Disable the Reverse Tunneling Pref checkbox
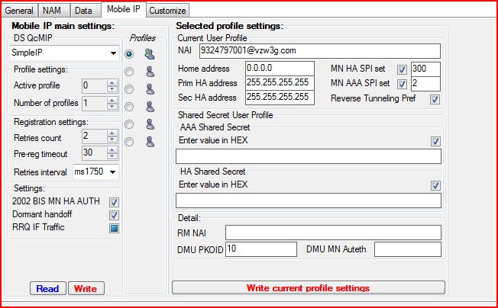This screenshot has width=498, height=308. click(x=435, y=98)
